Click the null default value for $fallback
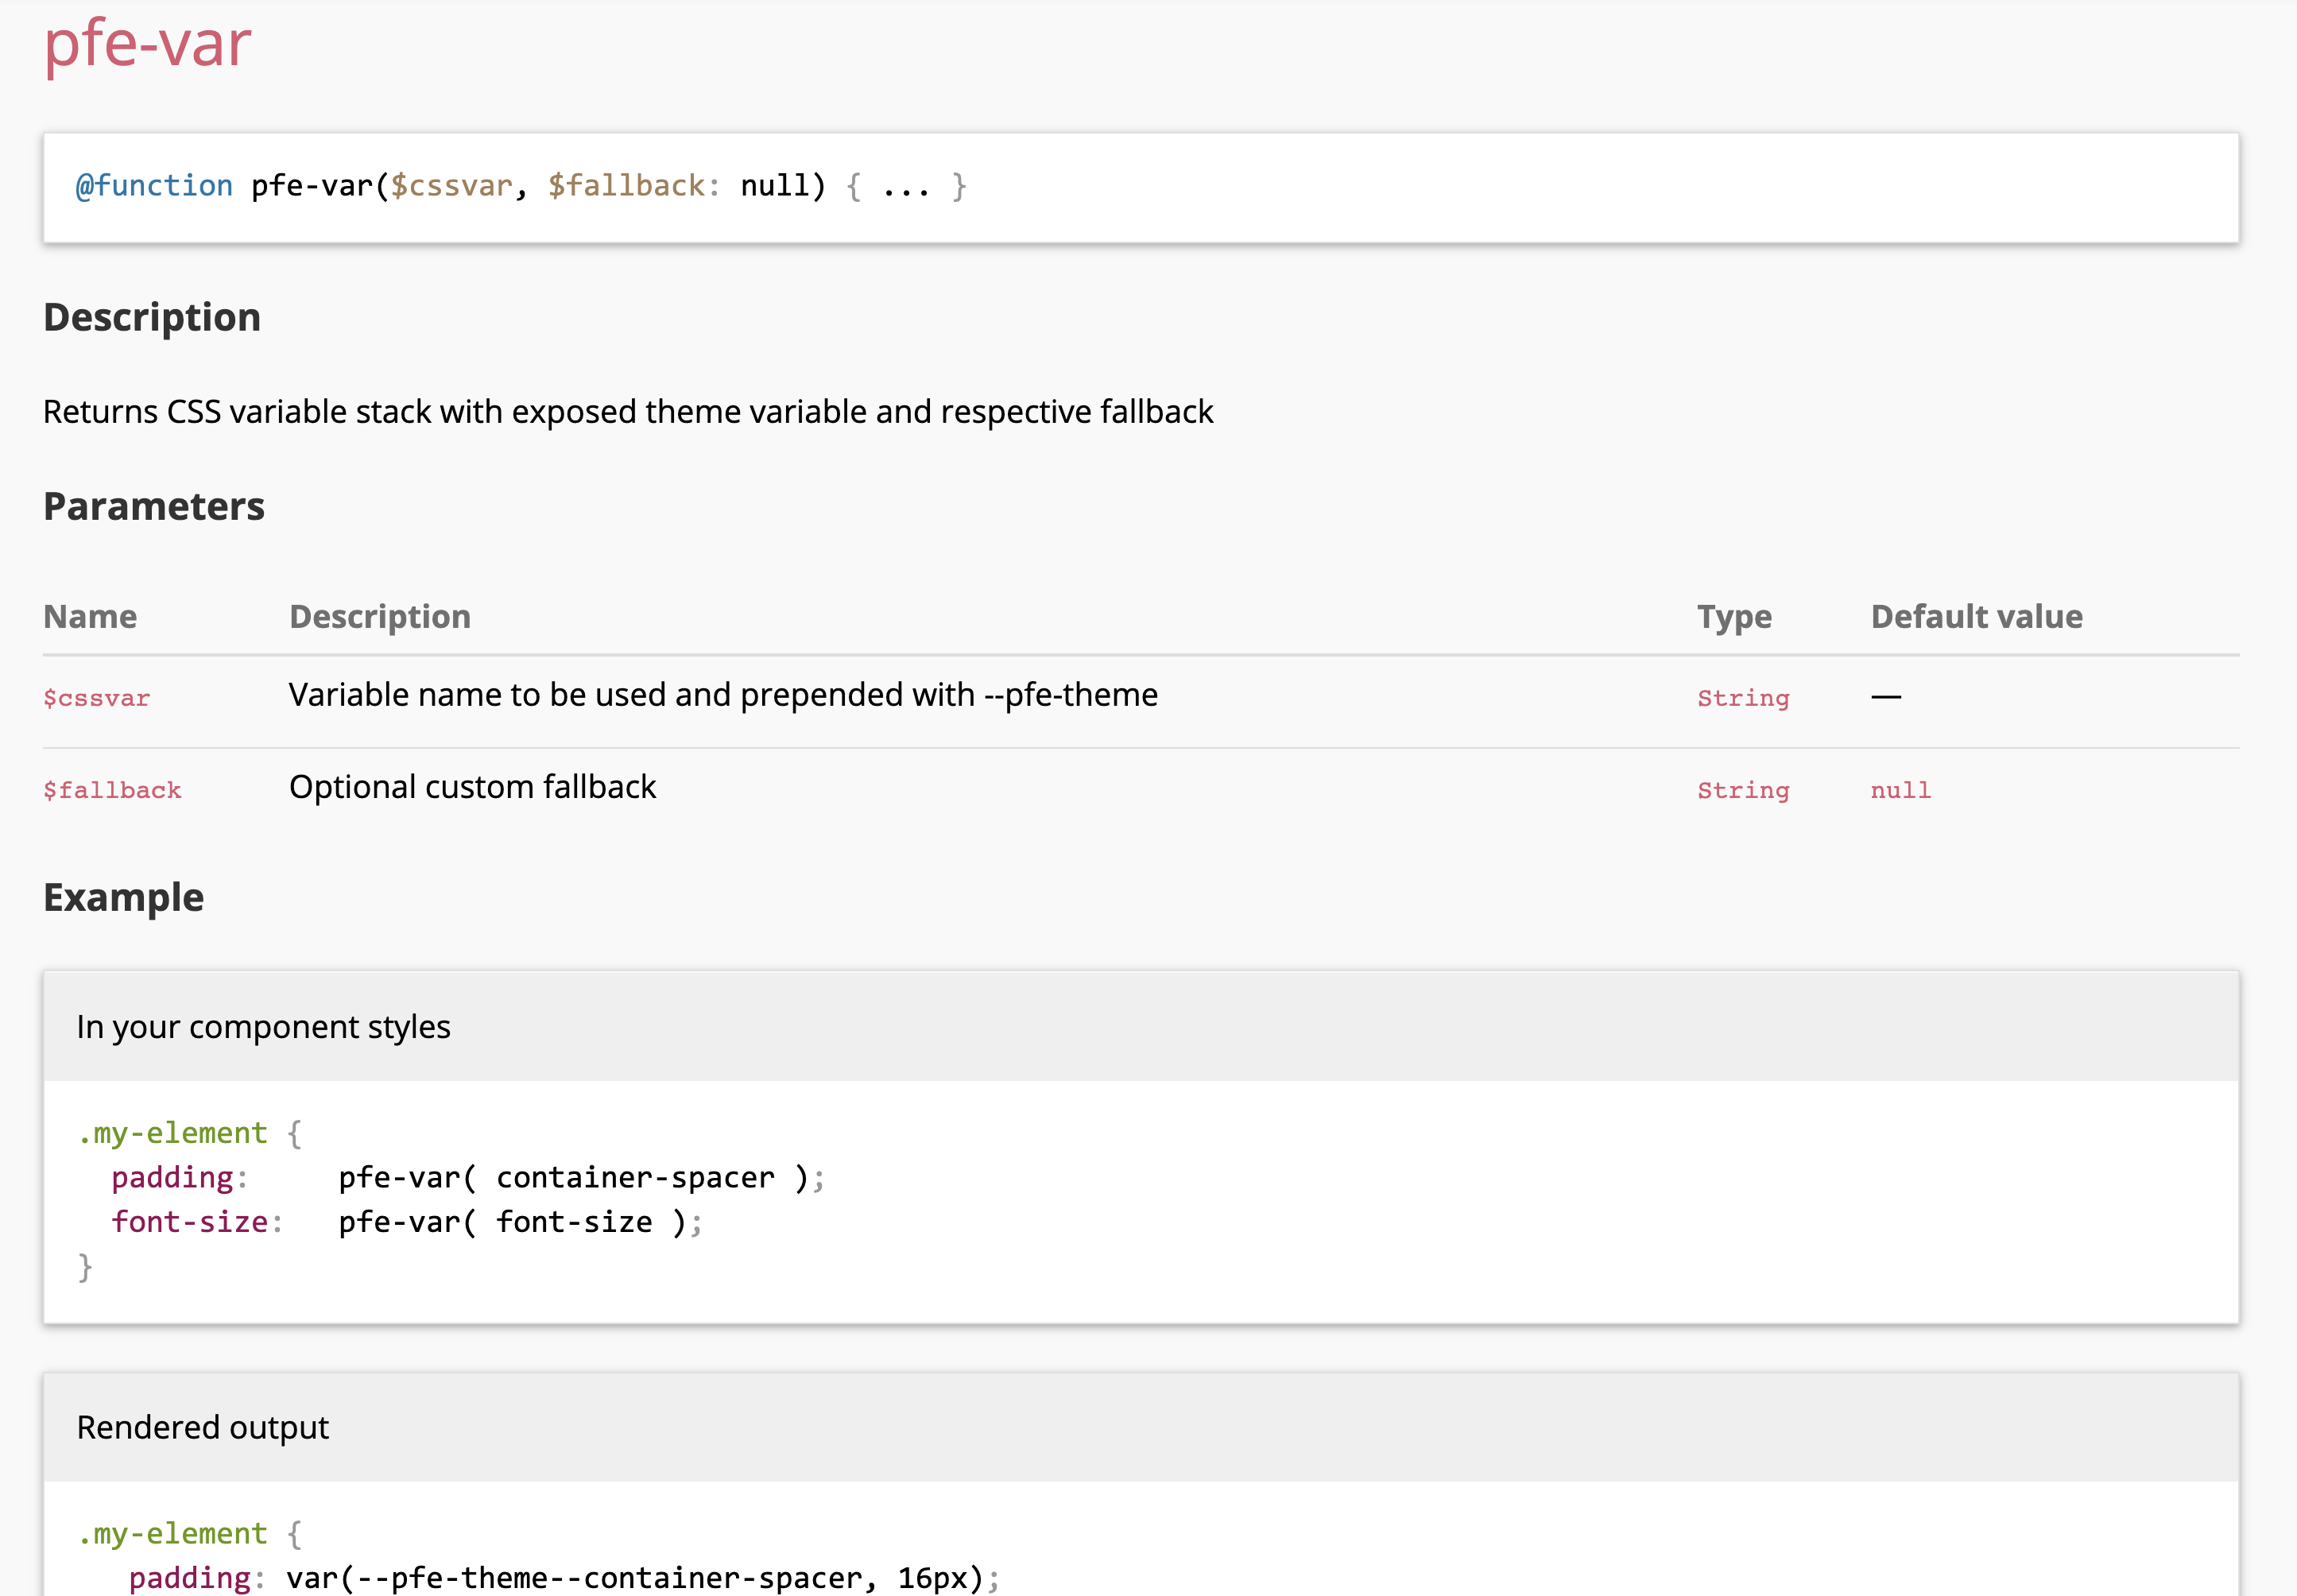 click(x=1899, y=789)
